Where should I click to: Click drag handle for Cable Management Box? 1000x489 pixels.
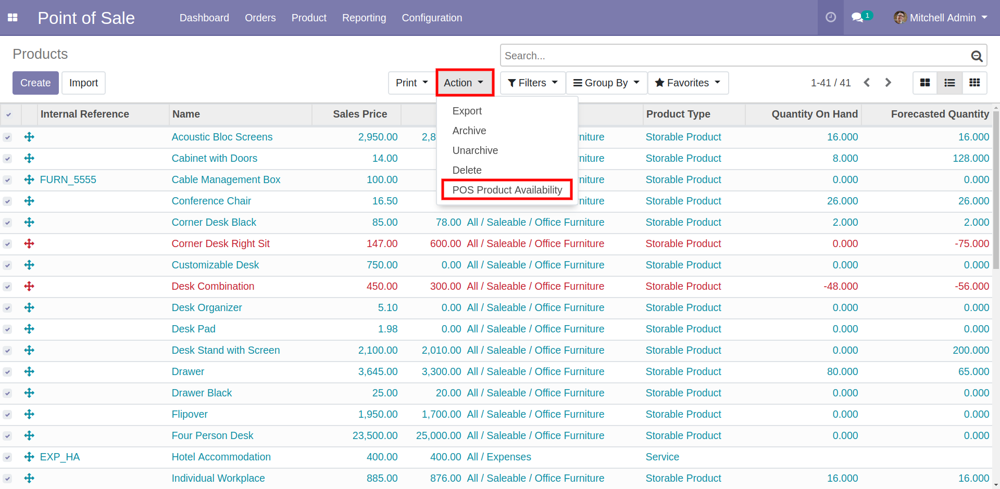[29, 179]
